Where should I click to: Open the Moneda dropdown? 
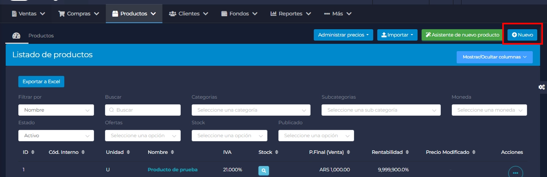pyautogui.click(x=489, y=110)
